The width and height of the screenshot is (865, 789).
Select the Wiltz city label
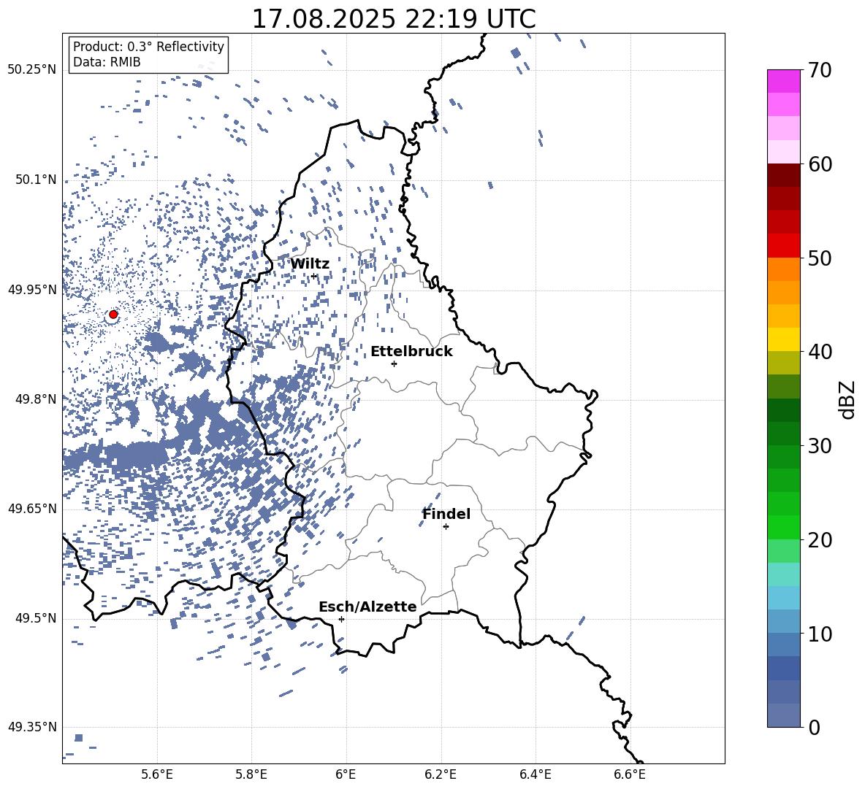310,264
